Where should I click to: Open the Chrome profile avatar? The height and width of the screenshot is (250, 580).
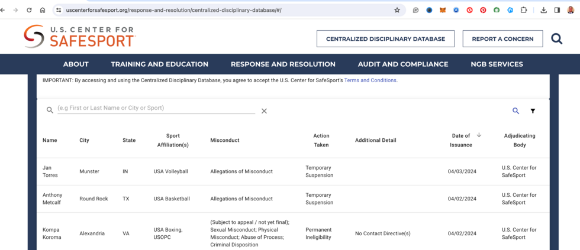pos(571,10)
